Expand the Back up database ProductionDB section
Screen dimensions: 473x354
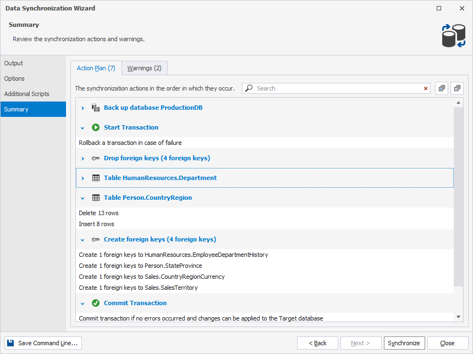pyautogui.click(x=82, y=108)
